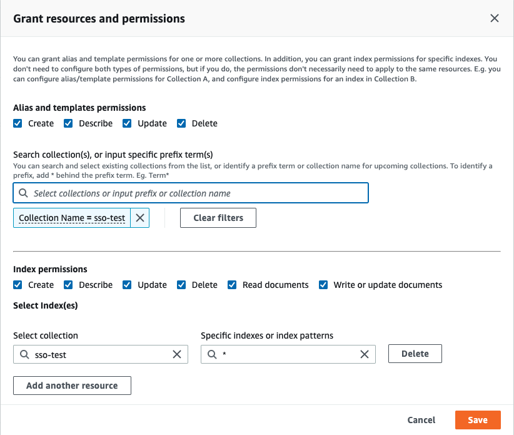Image resolution: width=514 pixels, height=435 pixels.
Task: Save the granted permissions
Action: [478, 420]
